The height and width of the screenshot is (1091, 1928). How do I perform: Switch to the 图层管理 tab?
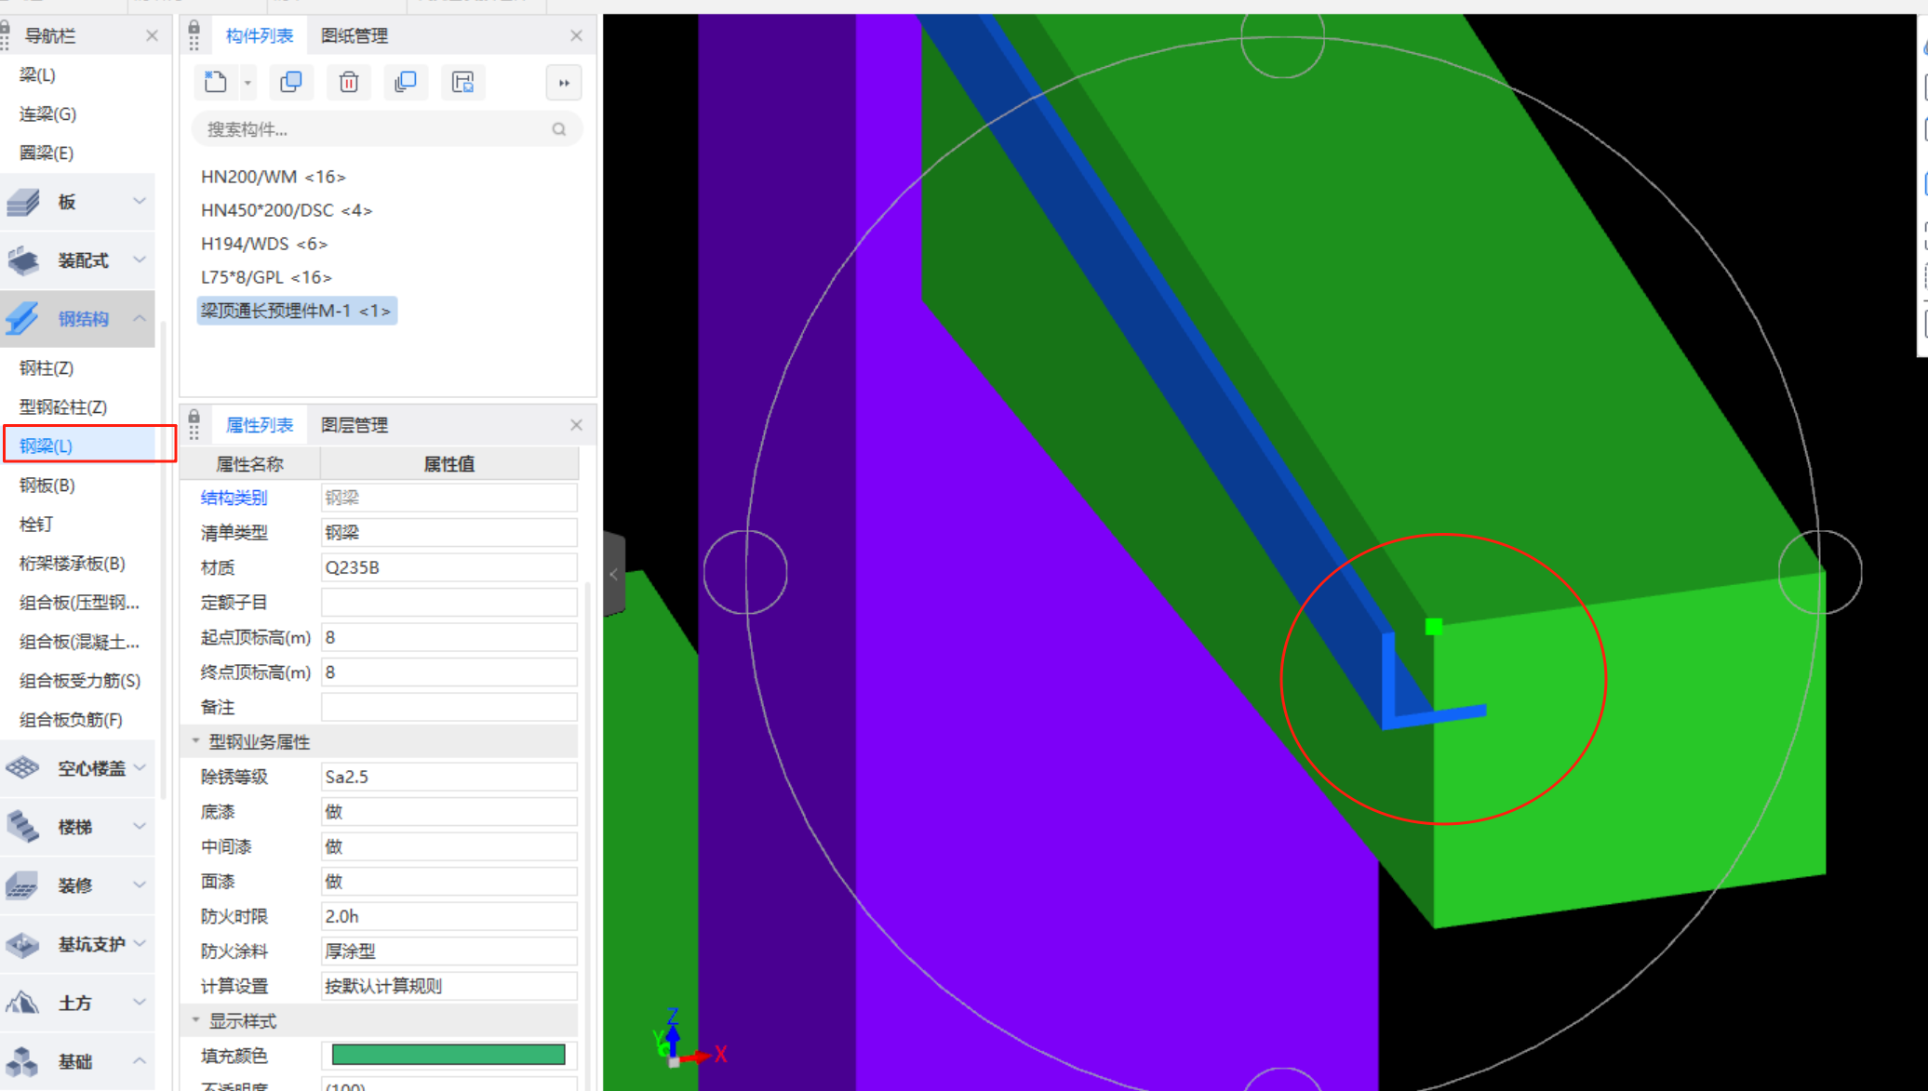(x=354, y=425)
